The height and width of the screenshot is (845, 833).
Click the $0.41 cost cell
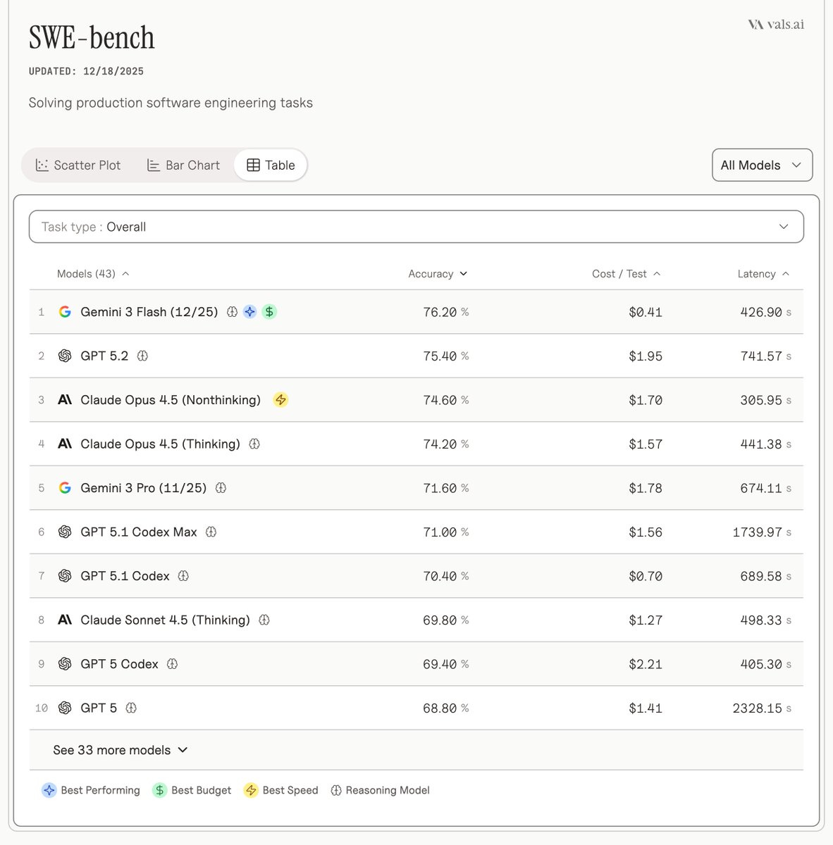click(x=646, y=312)
